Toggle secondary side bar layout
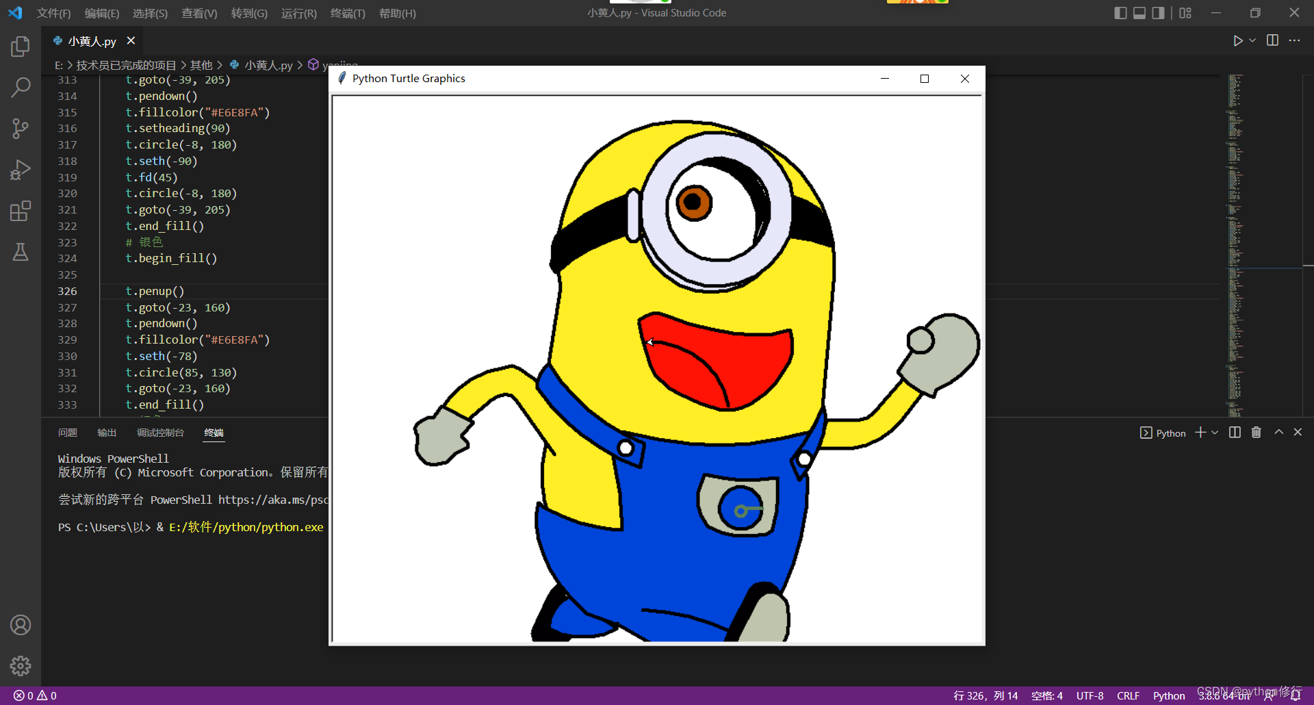The height and width of the screenshot is (705, 1314). pos(1158,13)
